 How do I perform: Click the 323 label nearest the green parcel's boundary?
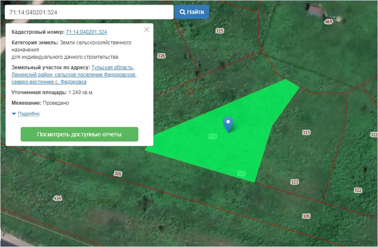(x=295, y=182)
